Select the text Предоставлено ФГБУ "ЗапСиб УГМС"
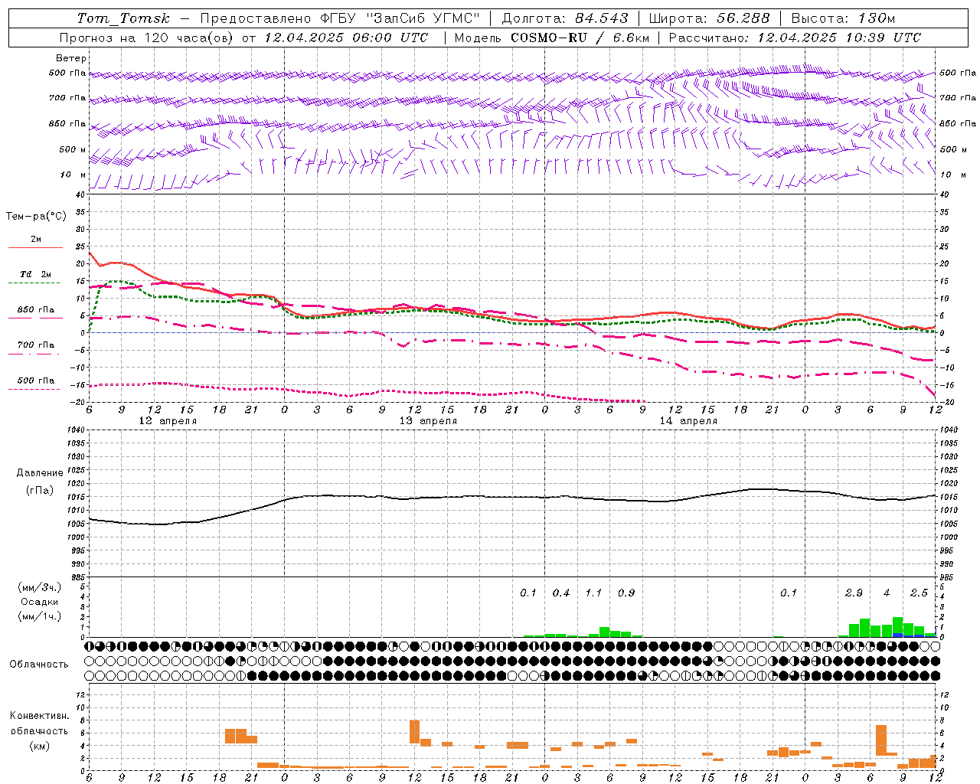980x784 pixels. pyautogui.click(x=340, y=18)
